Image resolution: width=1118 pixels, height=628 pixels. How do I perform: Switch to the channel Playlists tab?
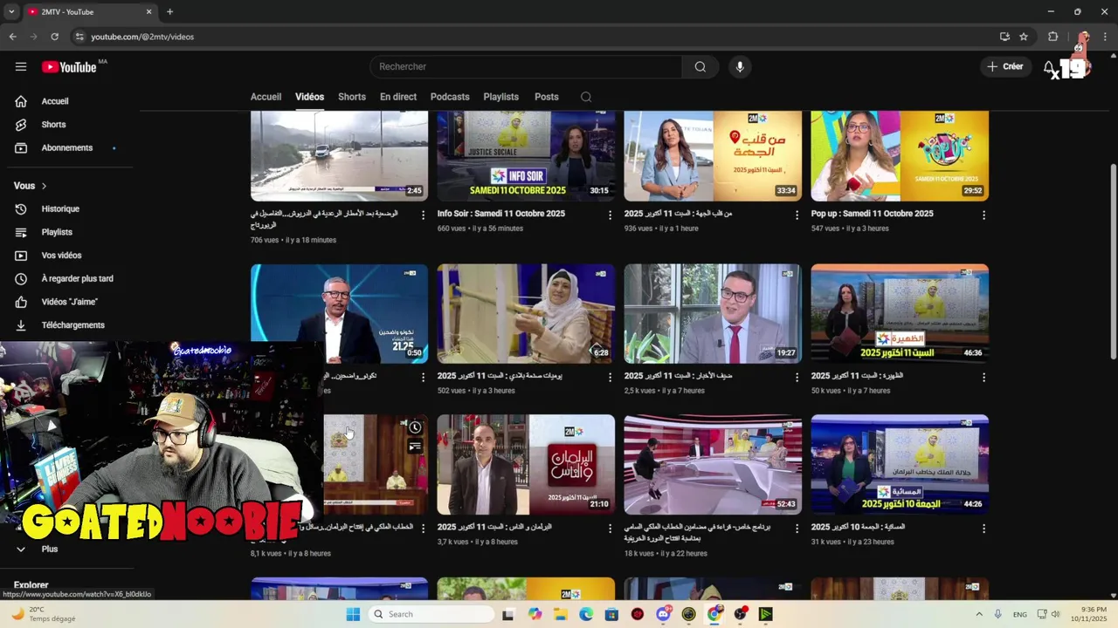click(x=501, y=97)
